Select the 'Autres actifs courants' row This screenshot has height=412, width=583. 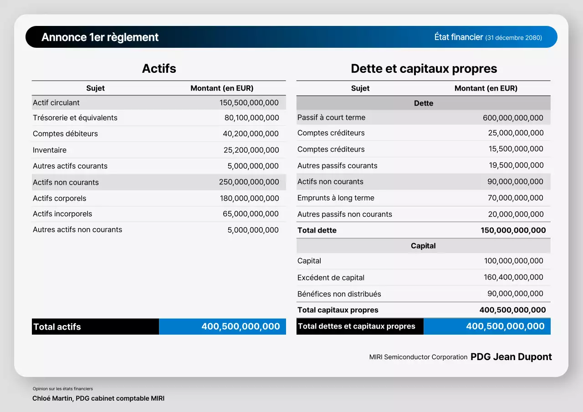pyautogui.click(x=159, y=166)
